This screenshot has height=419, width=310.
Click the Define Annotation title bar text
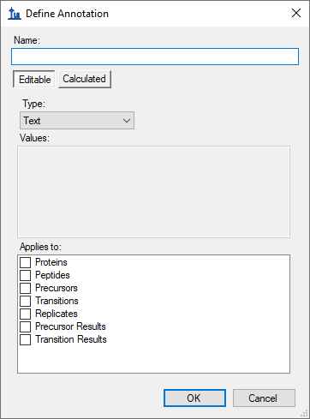67,14
